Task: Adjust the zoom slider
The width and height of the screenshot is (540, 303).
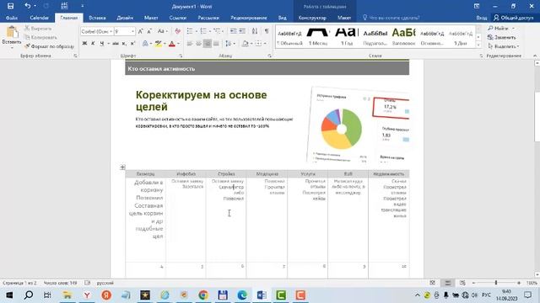Action: [x=496, y=283]
